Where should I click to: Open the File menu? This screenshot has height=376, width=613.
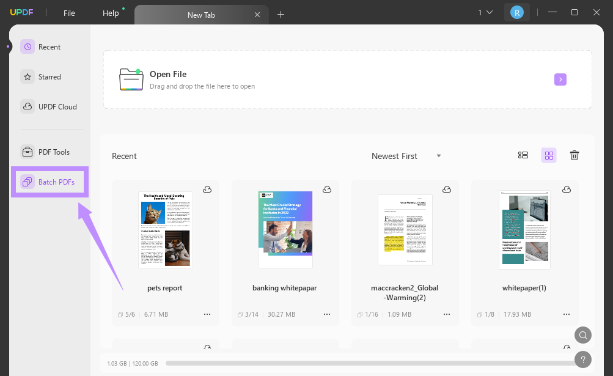coord(69,12)
